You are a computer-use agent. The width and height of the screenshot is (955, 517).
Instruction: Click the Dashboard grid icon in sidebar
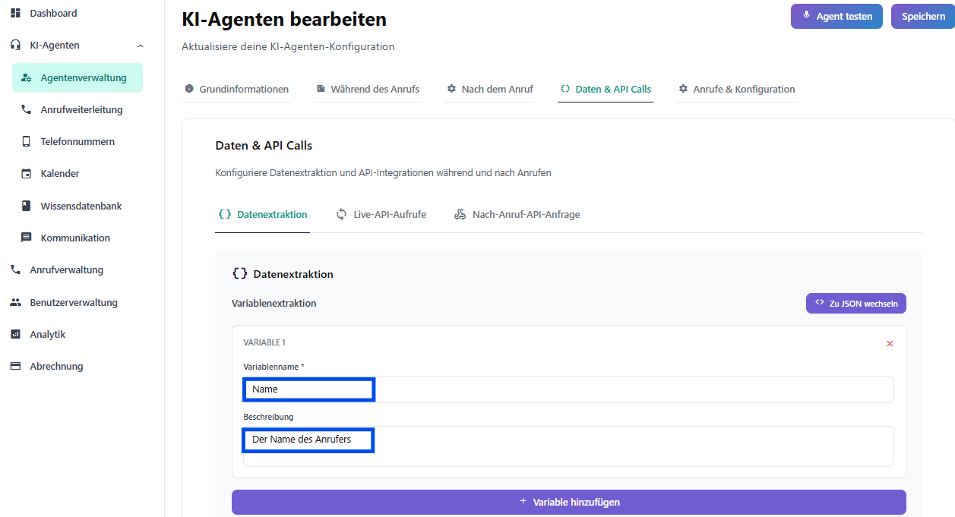pos(15,14)
